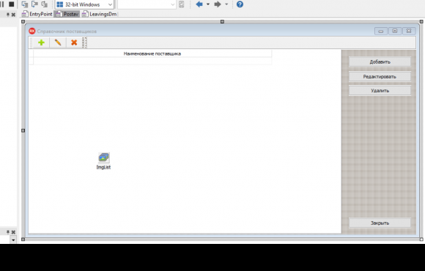This screenshot has height=271, width=425.
Task: Open help with the question mark icon
Action: tap(240, 4)
